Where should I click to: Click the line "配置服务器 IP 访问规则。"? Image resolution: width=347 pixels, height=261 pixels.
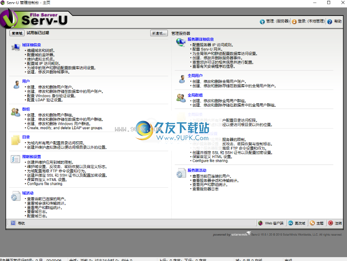[213, 45]
